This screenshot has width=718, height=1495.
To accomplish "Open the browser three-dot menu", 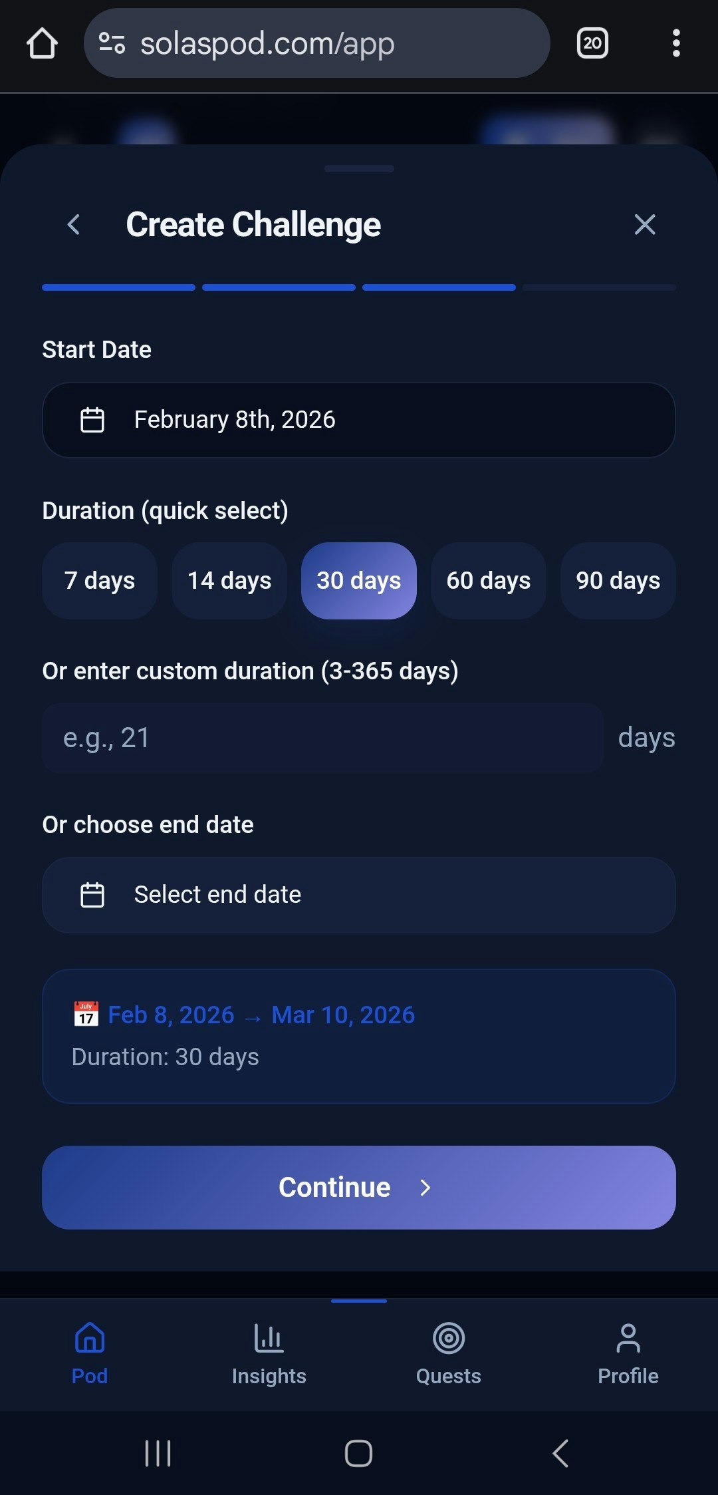I will coord(675,43).
